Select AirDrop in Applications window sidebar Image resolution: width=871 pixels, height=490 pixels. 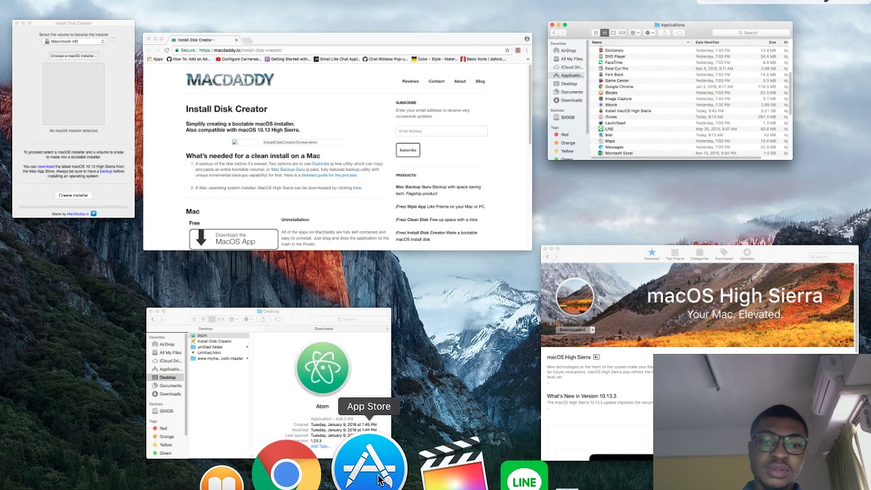click(x=568, y=50)
